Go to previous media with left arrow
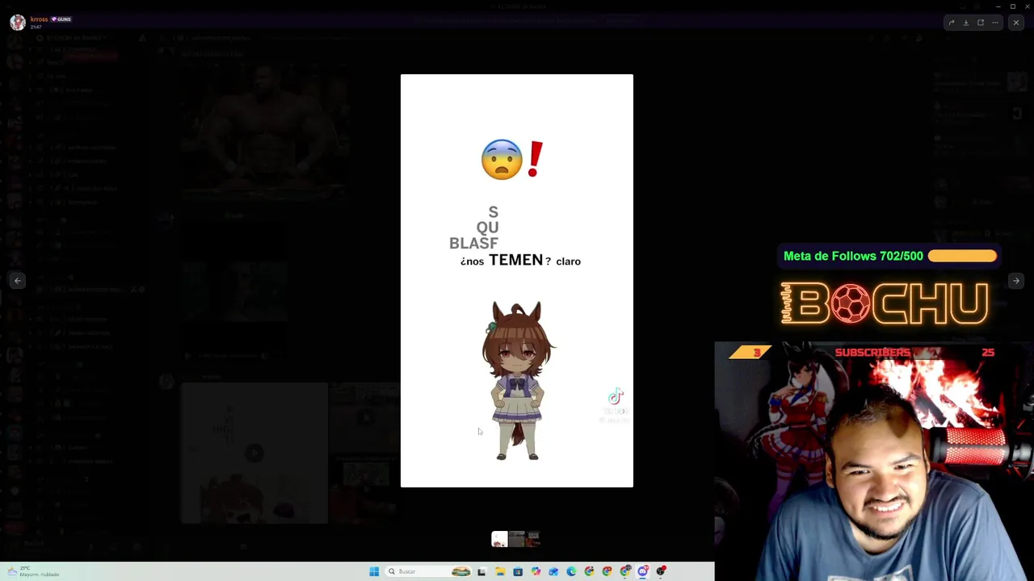1034x581 pixels. point(18,280)
